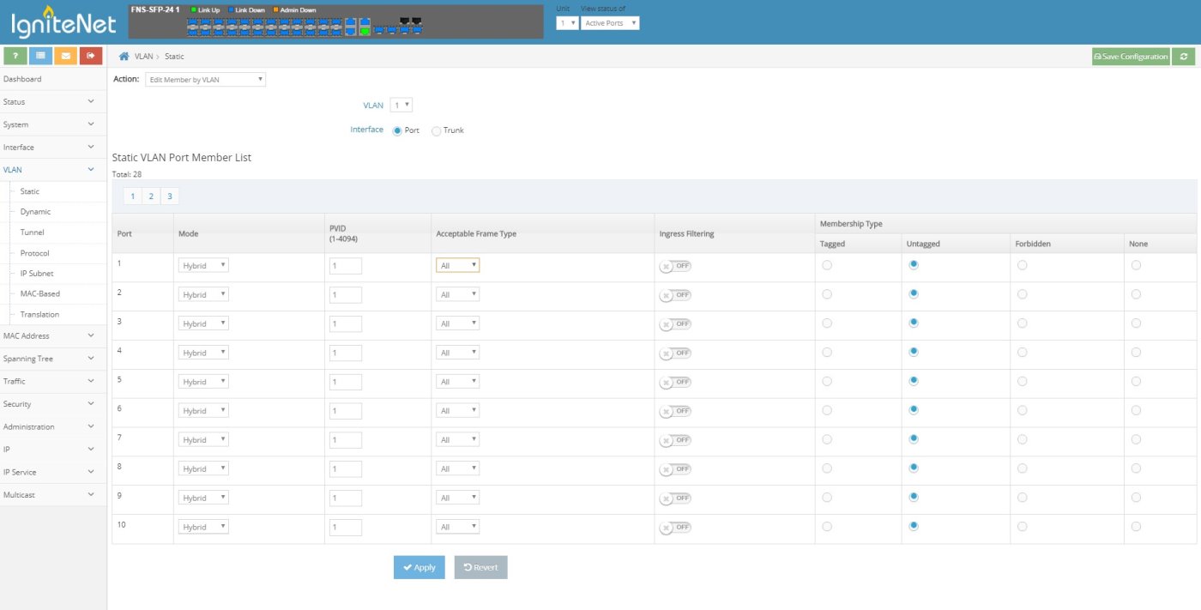Open the Action dropdown
The width and height of the screenshot is (1201, 610).
coord(205,80)
